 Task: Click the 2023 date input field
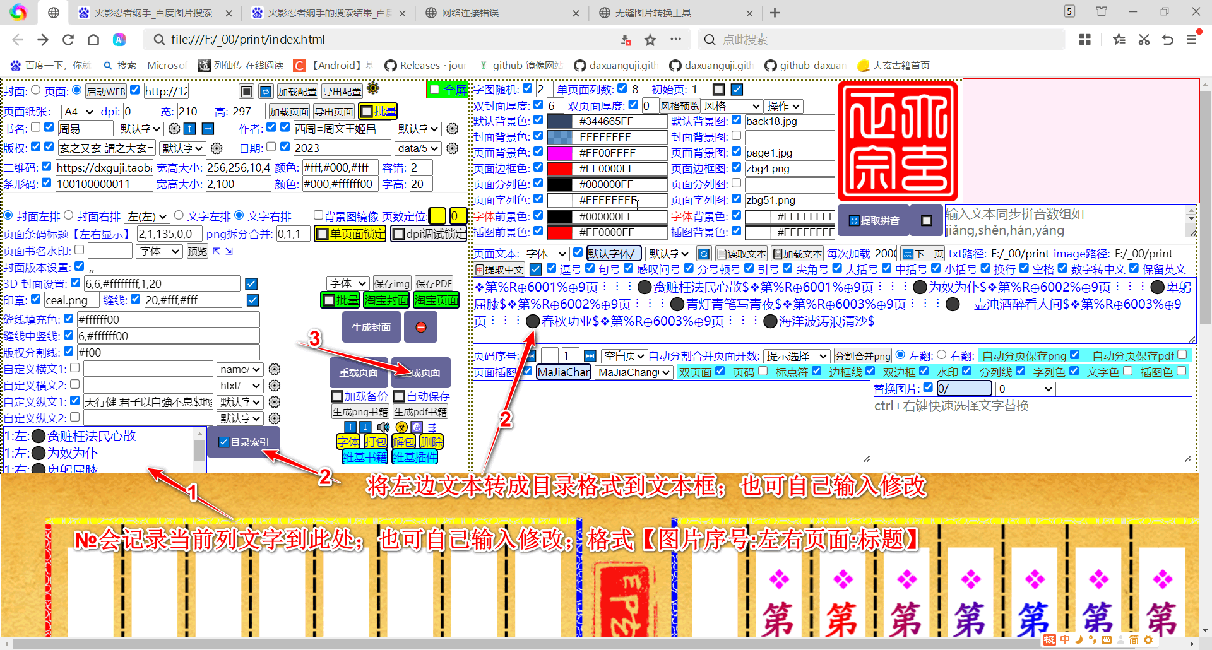(x=341, y=147)
